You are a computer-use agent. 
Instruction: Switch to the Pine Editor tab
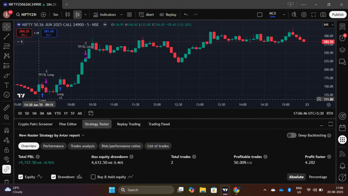pos(68,124)
